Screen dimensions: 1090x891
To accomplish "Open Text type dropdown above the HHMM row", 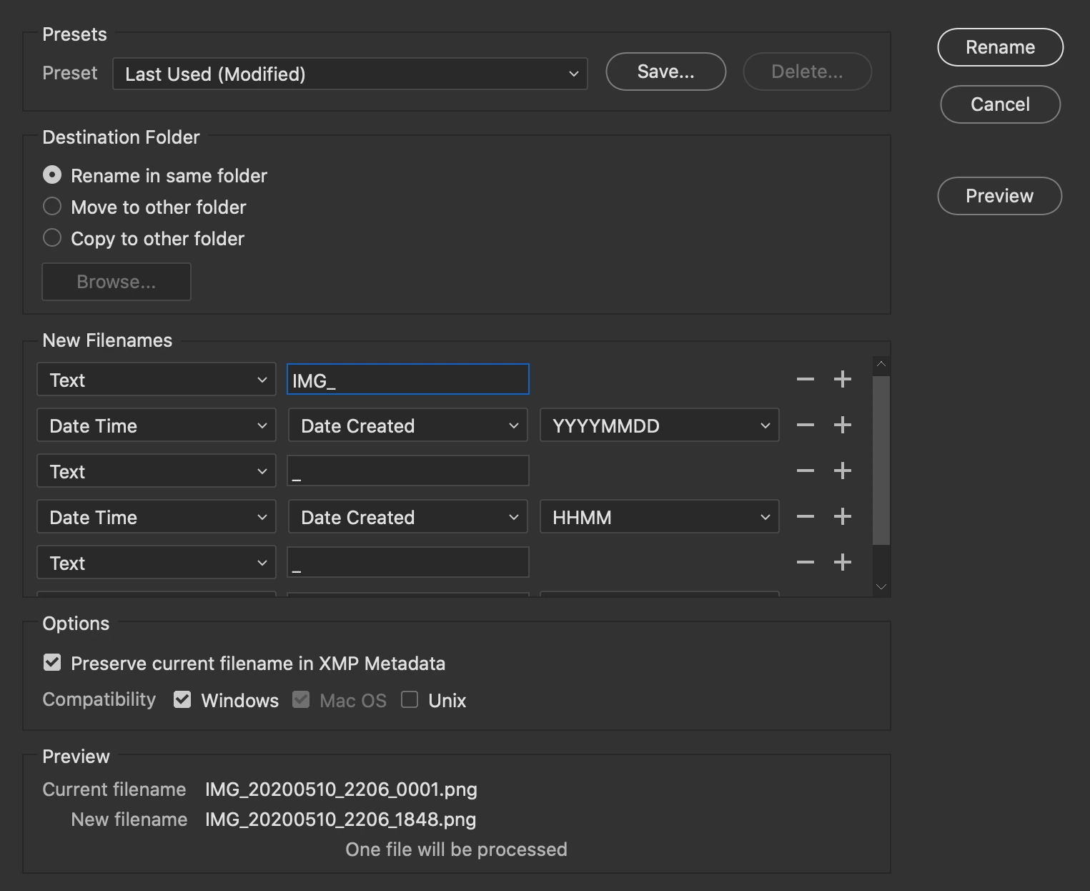I will (157, 471).
